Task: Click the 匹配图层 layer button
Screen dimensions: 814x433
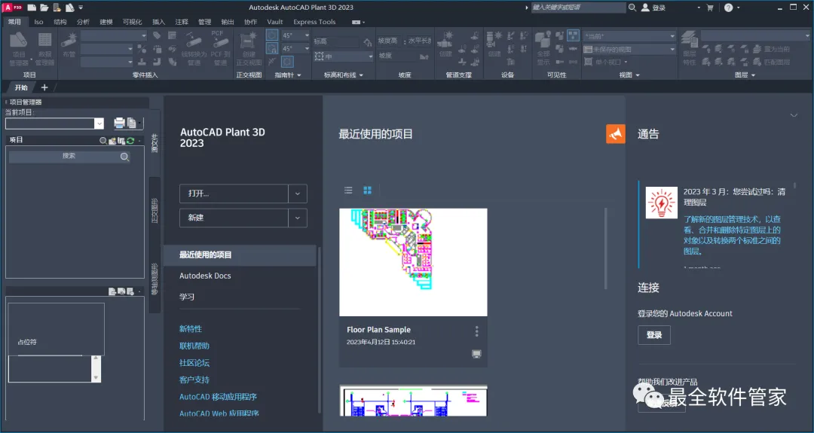Action: point(772,62)
